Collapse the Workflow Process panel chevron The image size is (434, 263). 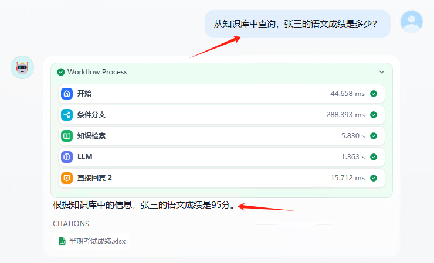click(x=382, y=72)
